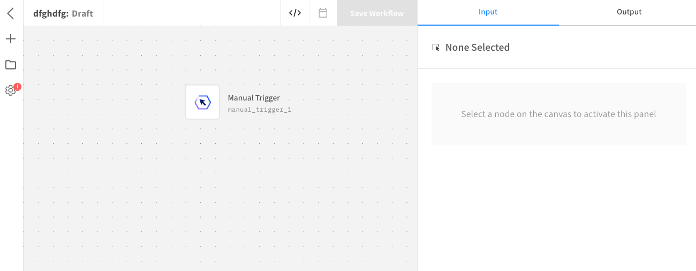Click the plus icon to add node
The image size is (696, 271).
pyautogui.click(x=11, y=39)
